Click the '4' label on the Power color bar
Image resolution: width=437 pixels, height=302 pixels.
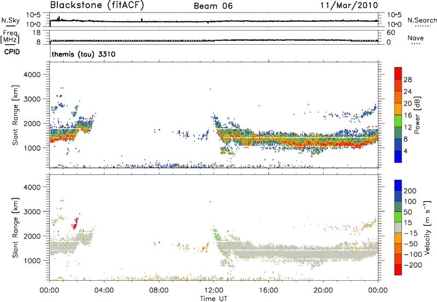tap(405, 151)
